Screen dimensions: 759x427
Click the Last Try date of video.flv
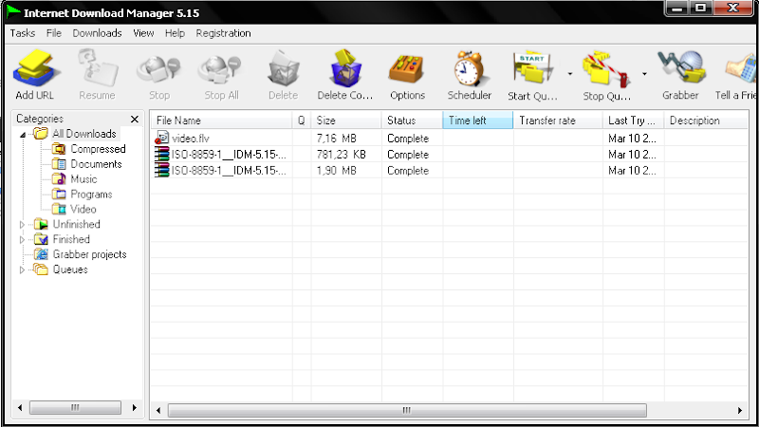[x=632, y=139]
